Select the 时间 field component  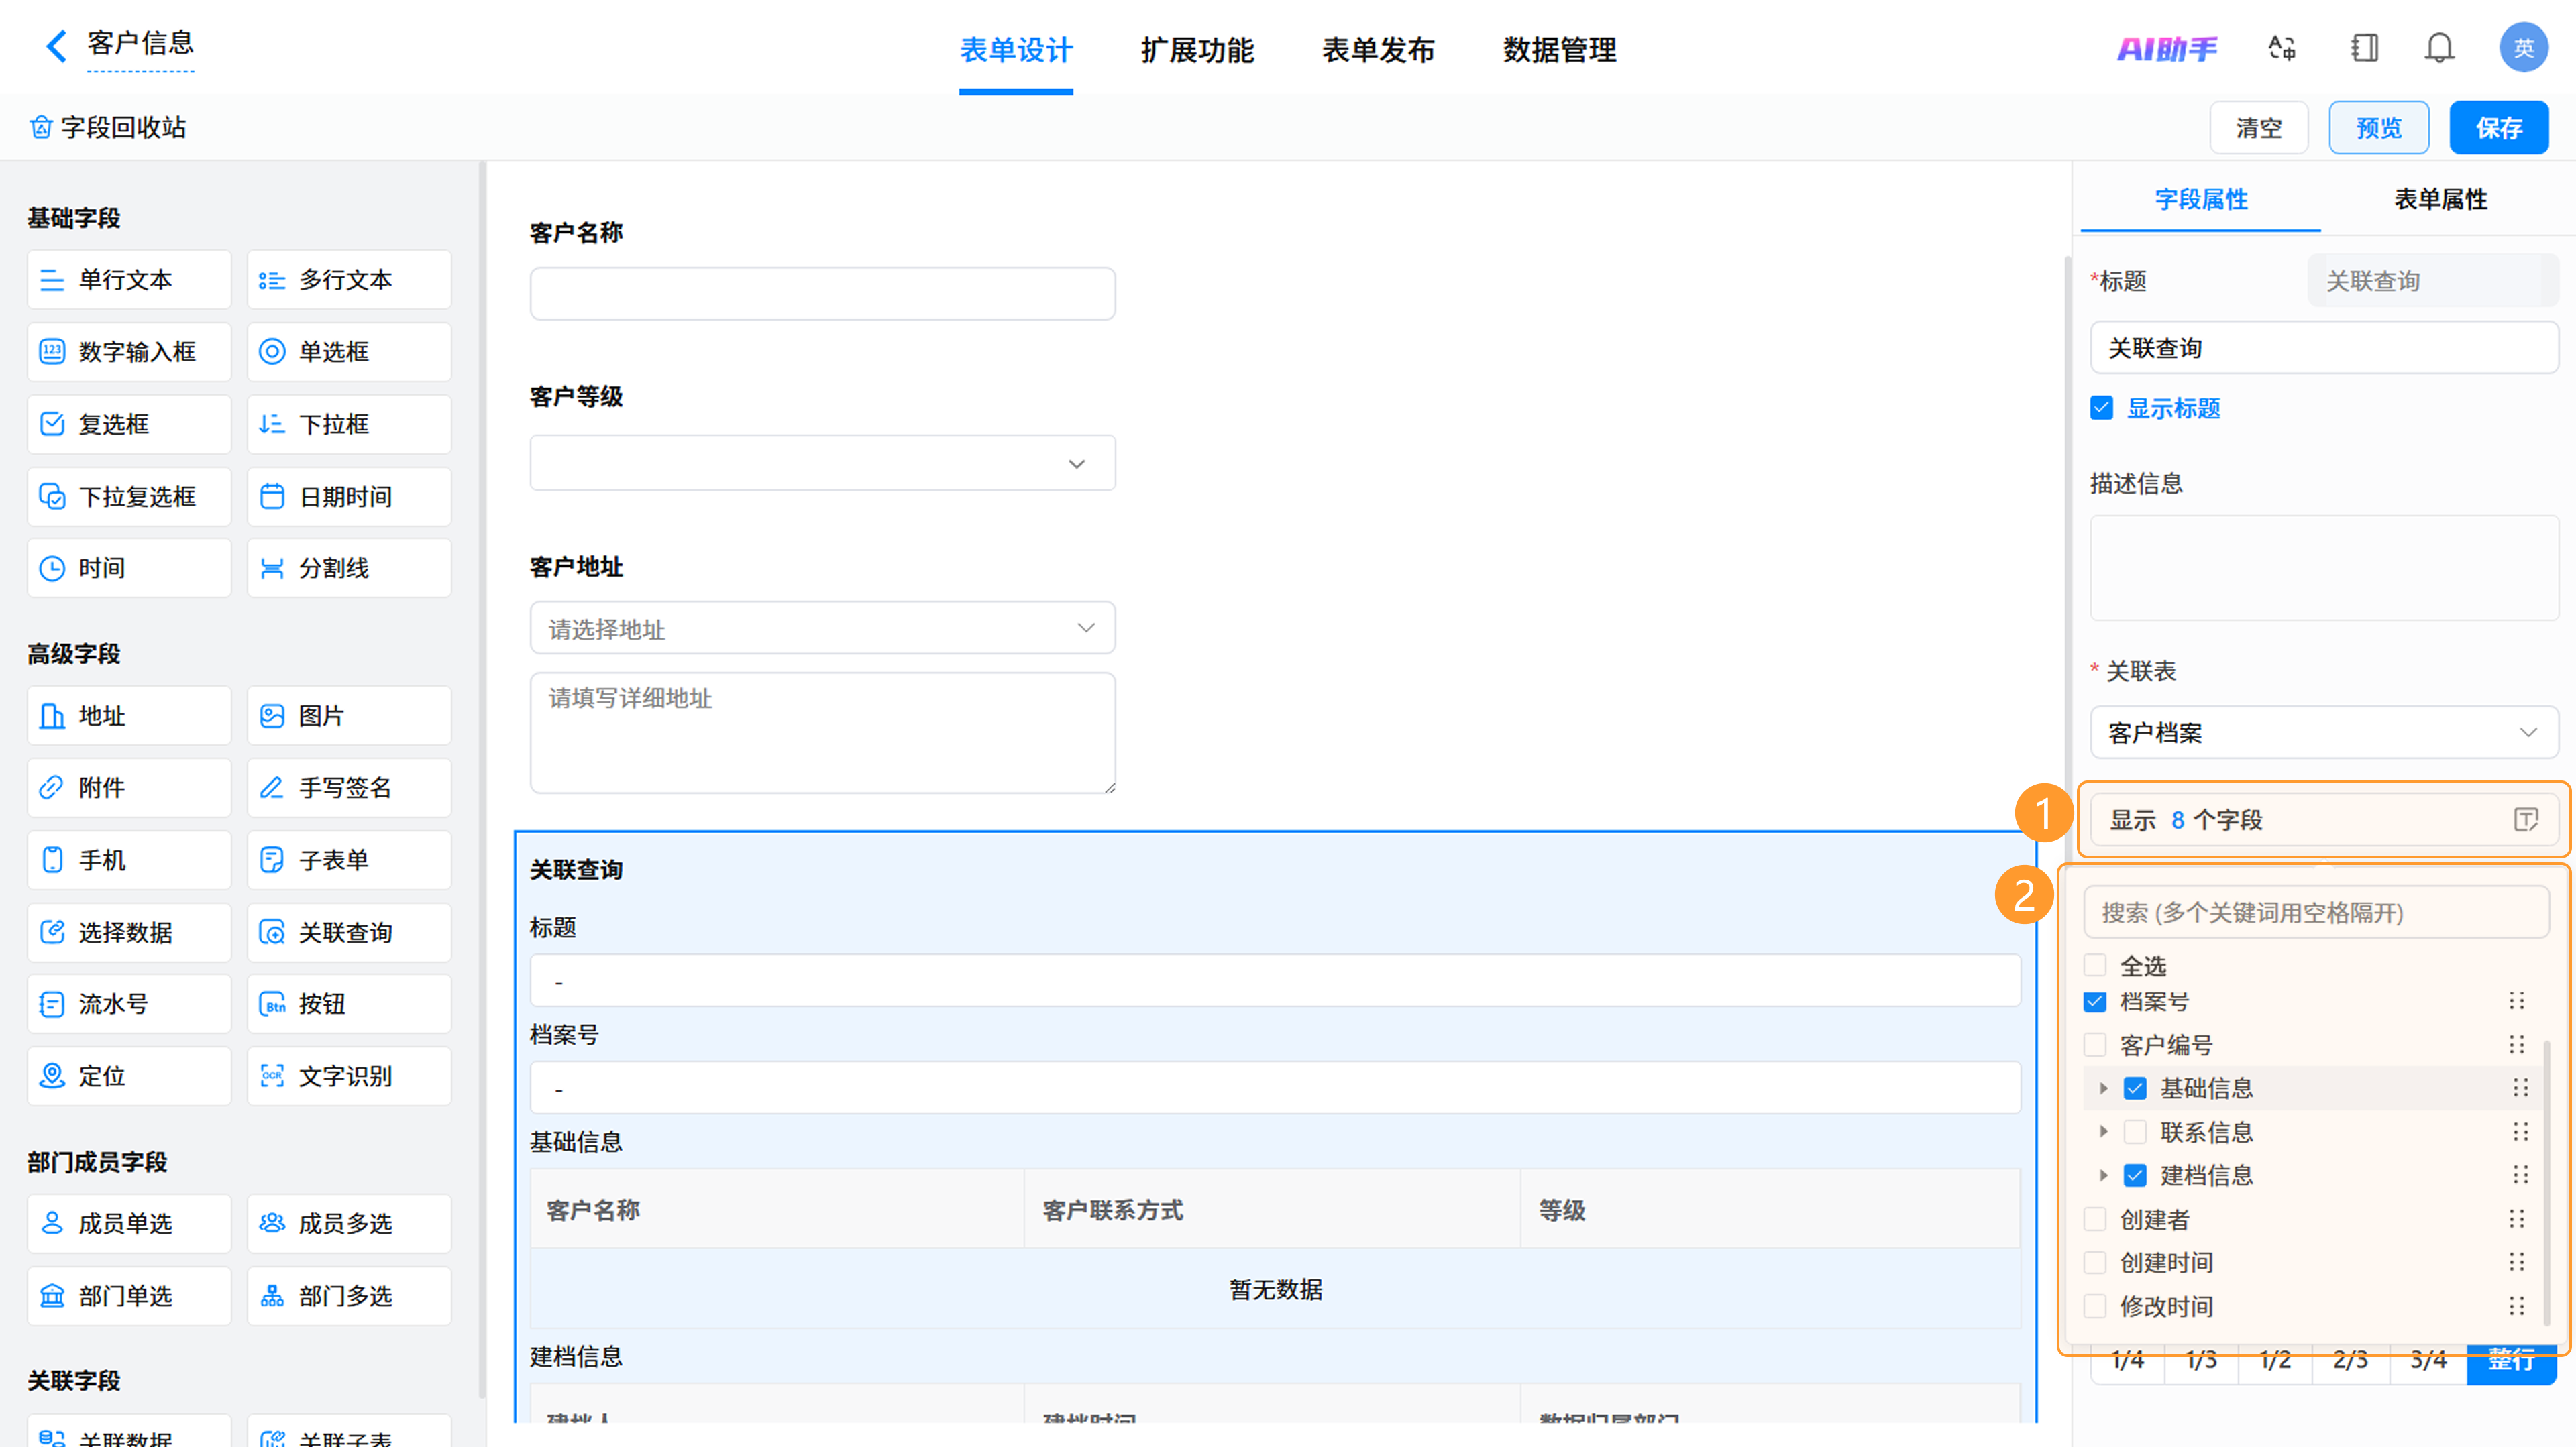point(129,569)
